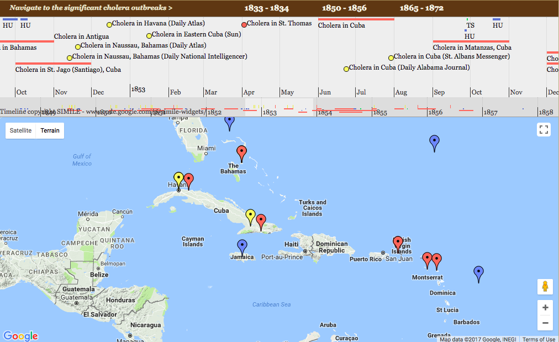
Task: Click the red marker over The Bahamas
Action: click(241, 153)
